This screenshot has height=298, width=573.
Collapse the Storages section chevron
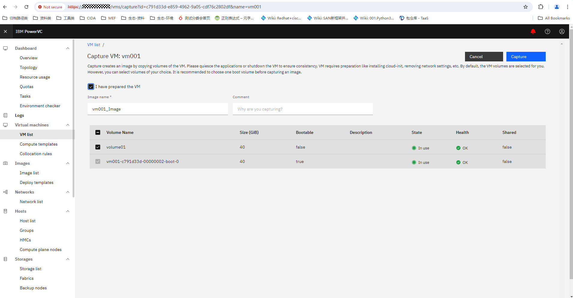pos(68,259)
